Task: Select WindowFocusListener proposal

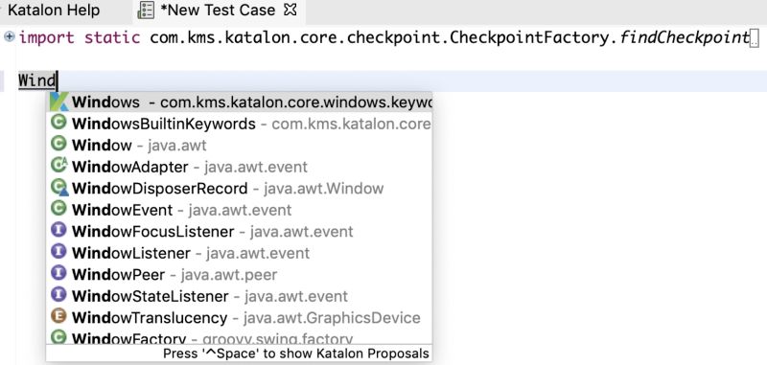Action: click(239, 231)
